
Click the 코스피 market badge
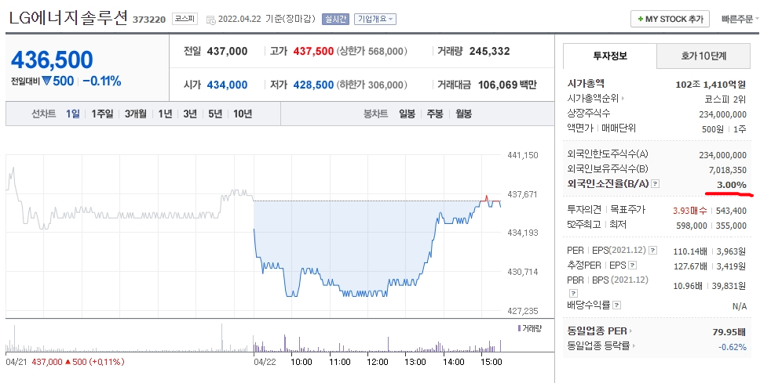click(185, 20)
